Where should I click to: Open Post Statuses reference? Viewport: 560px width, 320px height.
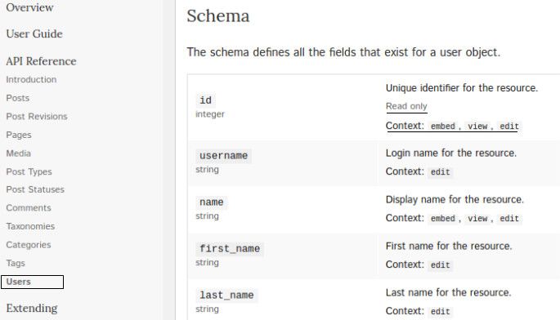pyautogui.click(x=35, y=189)
